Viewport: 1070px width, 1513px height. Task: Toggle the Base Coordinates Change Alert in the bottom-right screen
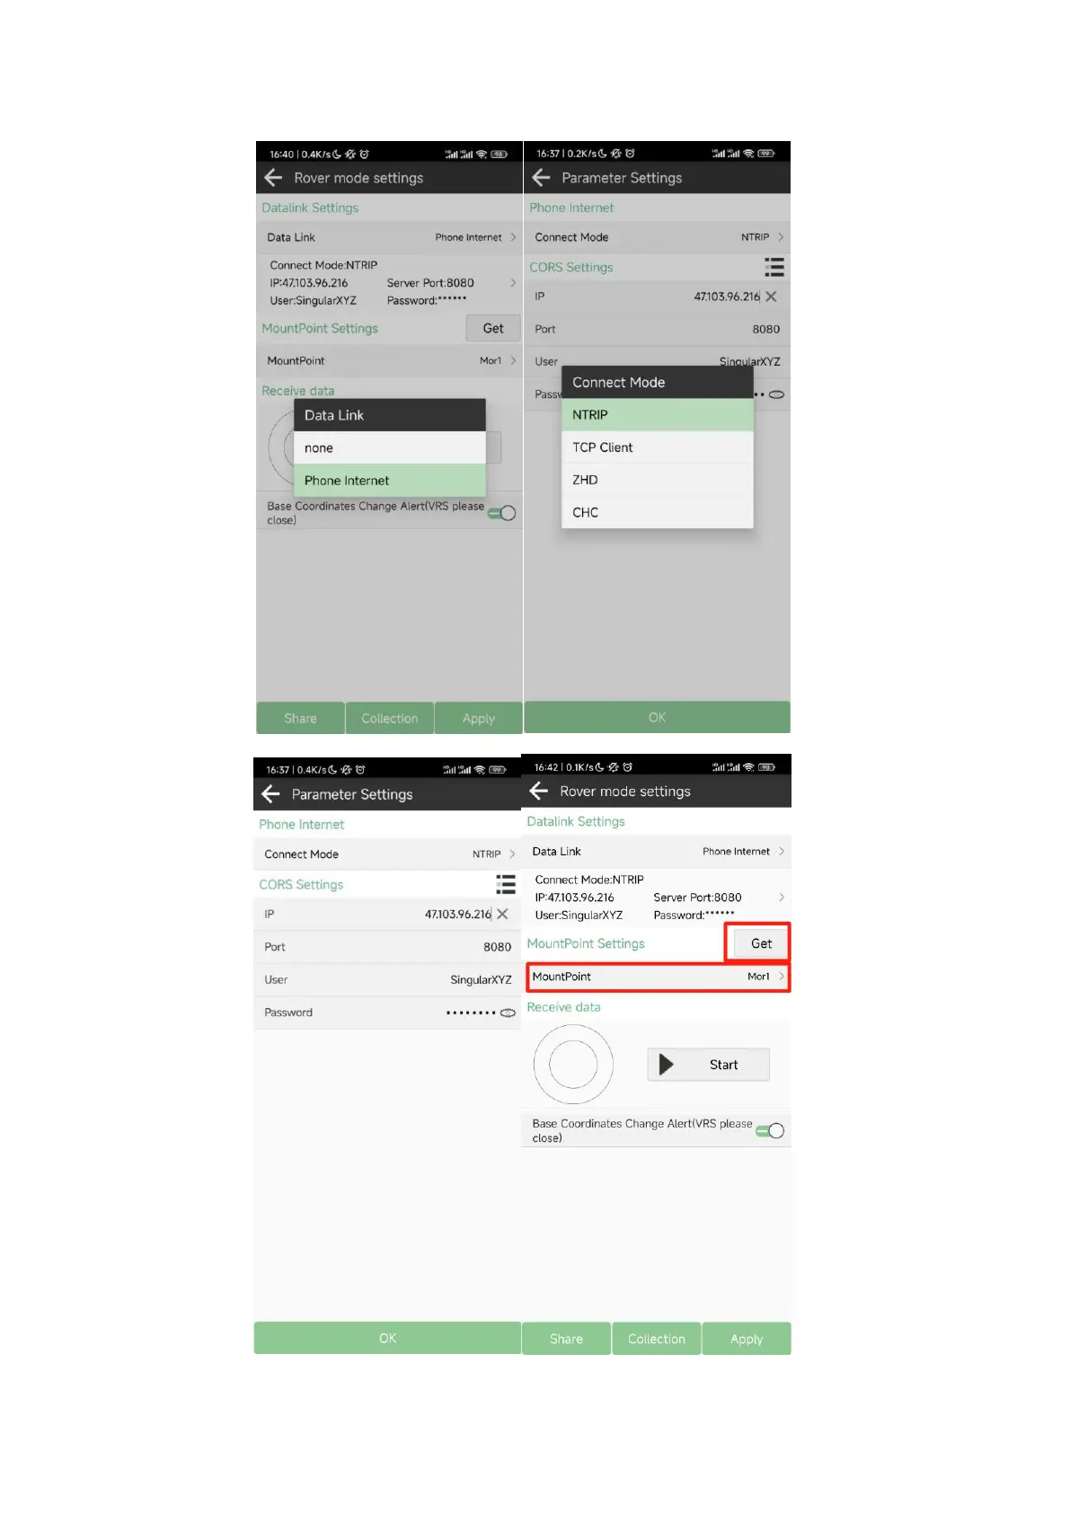(x=770, y=1130)
